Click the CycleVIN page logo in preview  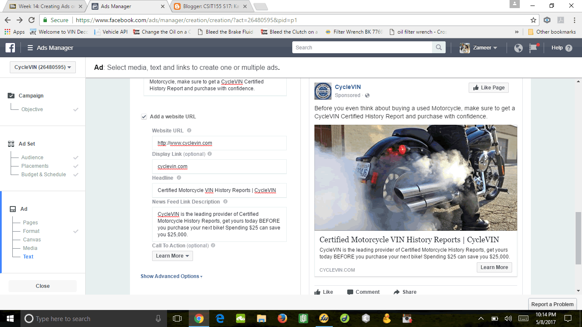(323, 91)
